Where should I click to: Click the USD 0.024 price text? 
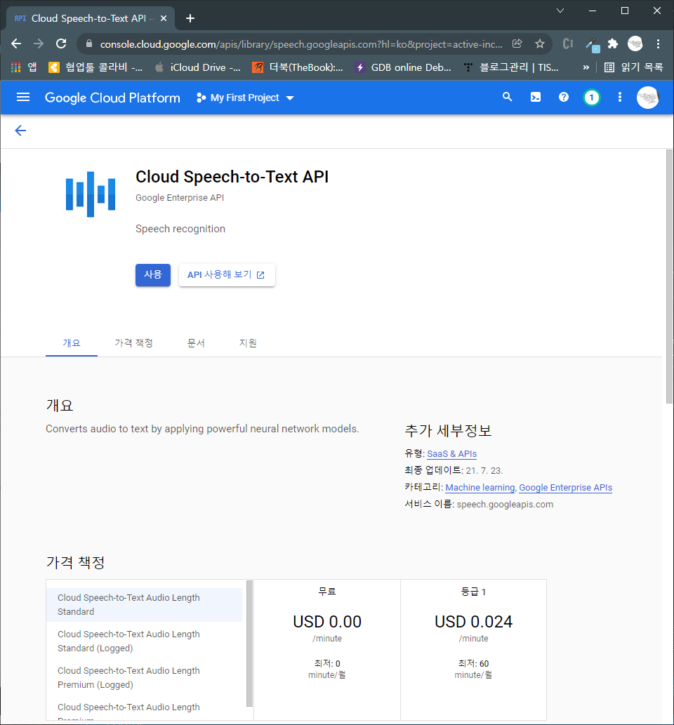pyautogui.click(x=473, y=622)
